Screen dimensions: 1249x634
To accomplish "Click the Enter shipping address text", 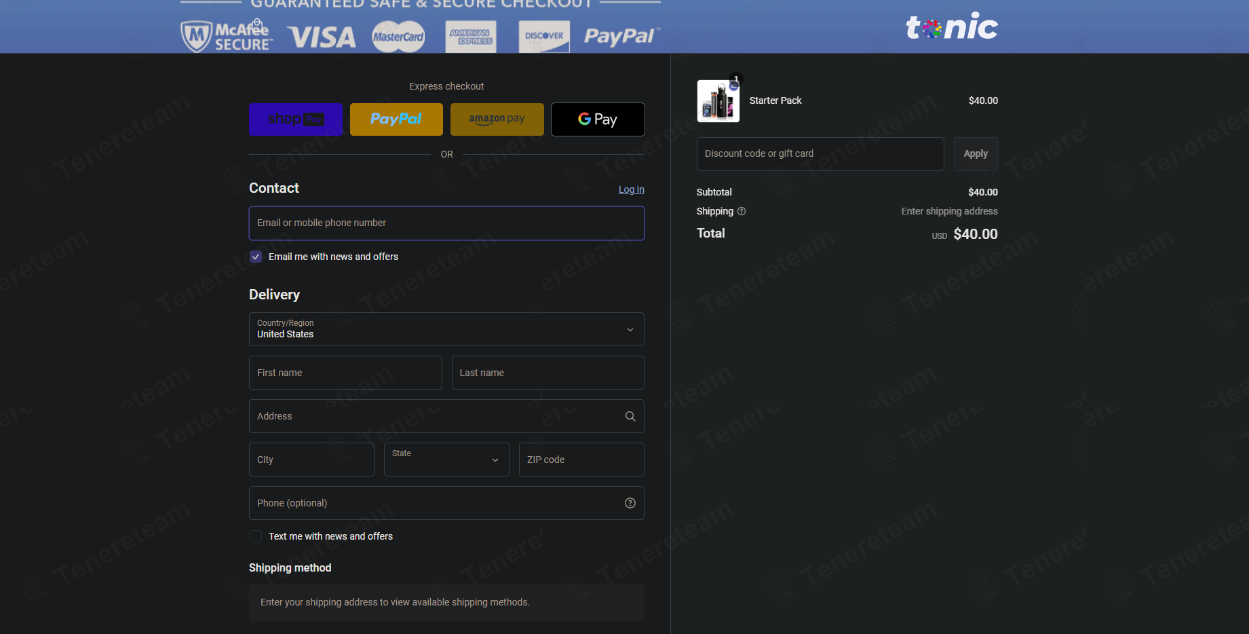I will pyautogui.click(x=949, y=211).
